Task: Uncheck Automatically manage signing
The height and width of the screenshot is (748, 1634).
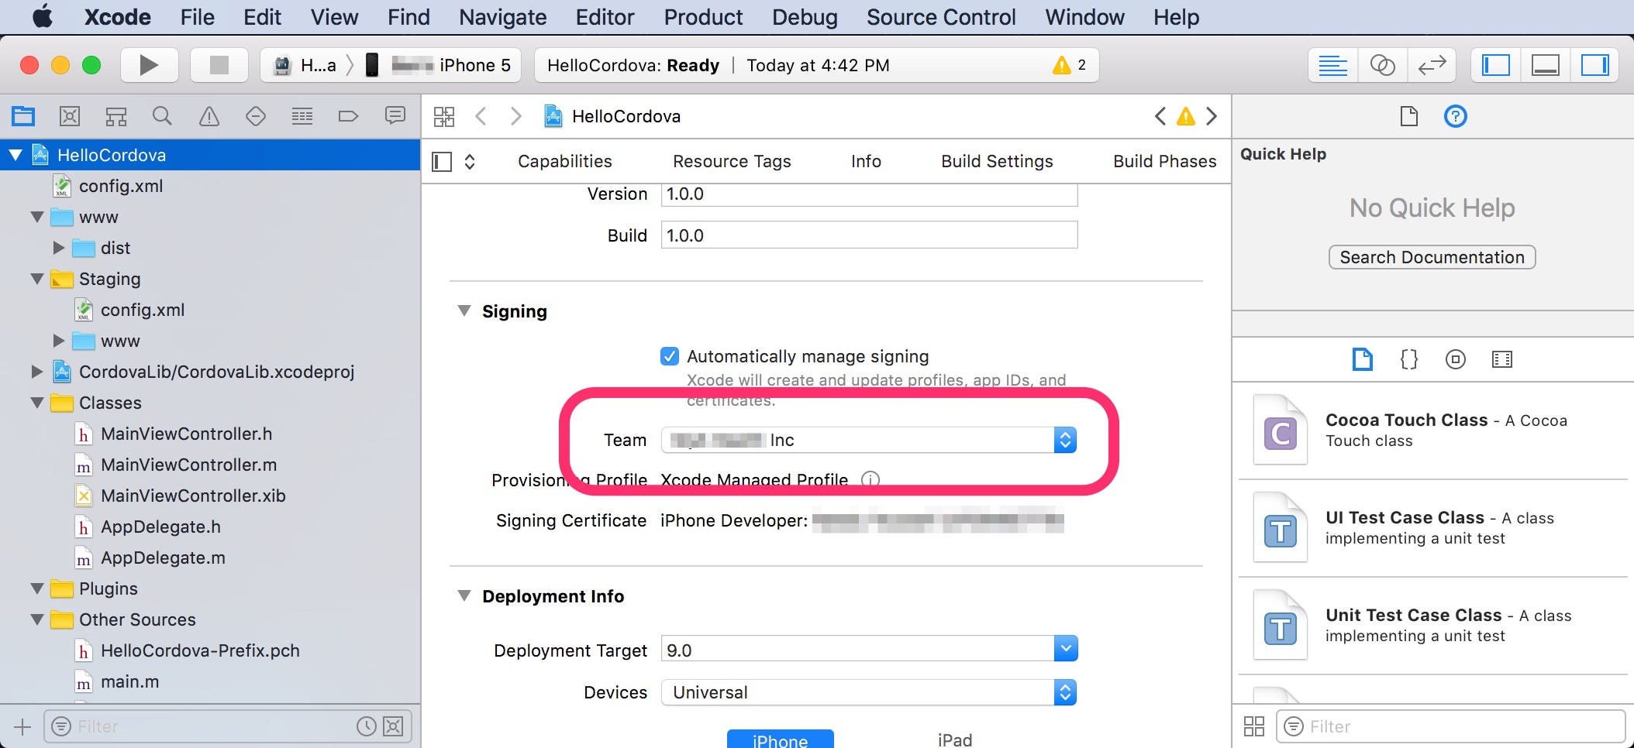Action: coord(670,356)
